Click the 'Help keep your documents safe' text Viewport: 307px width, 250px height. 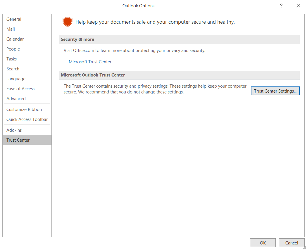click(x=155, y=22)
